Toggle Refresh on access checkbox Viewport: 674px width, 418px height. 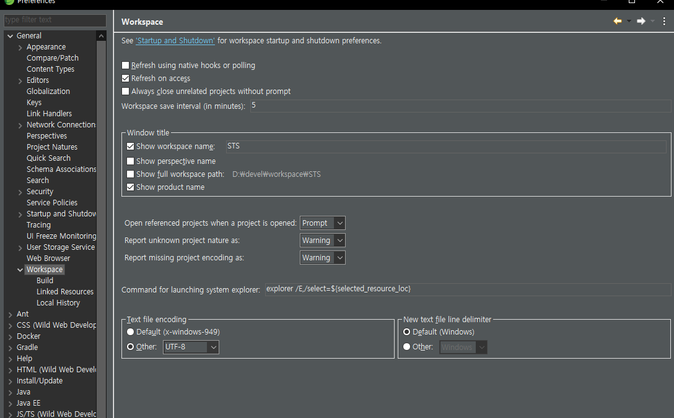[x=126, y=78]
